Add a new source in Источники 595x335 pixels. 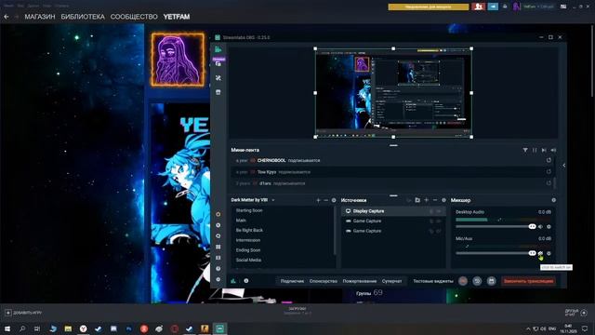(x=427, y=200)
